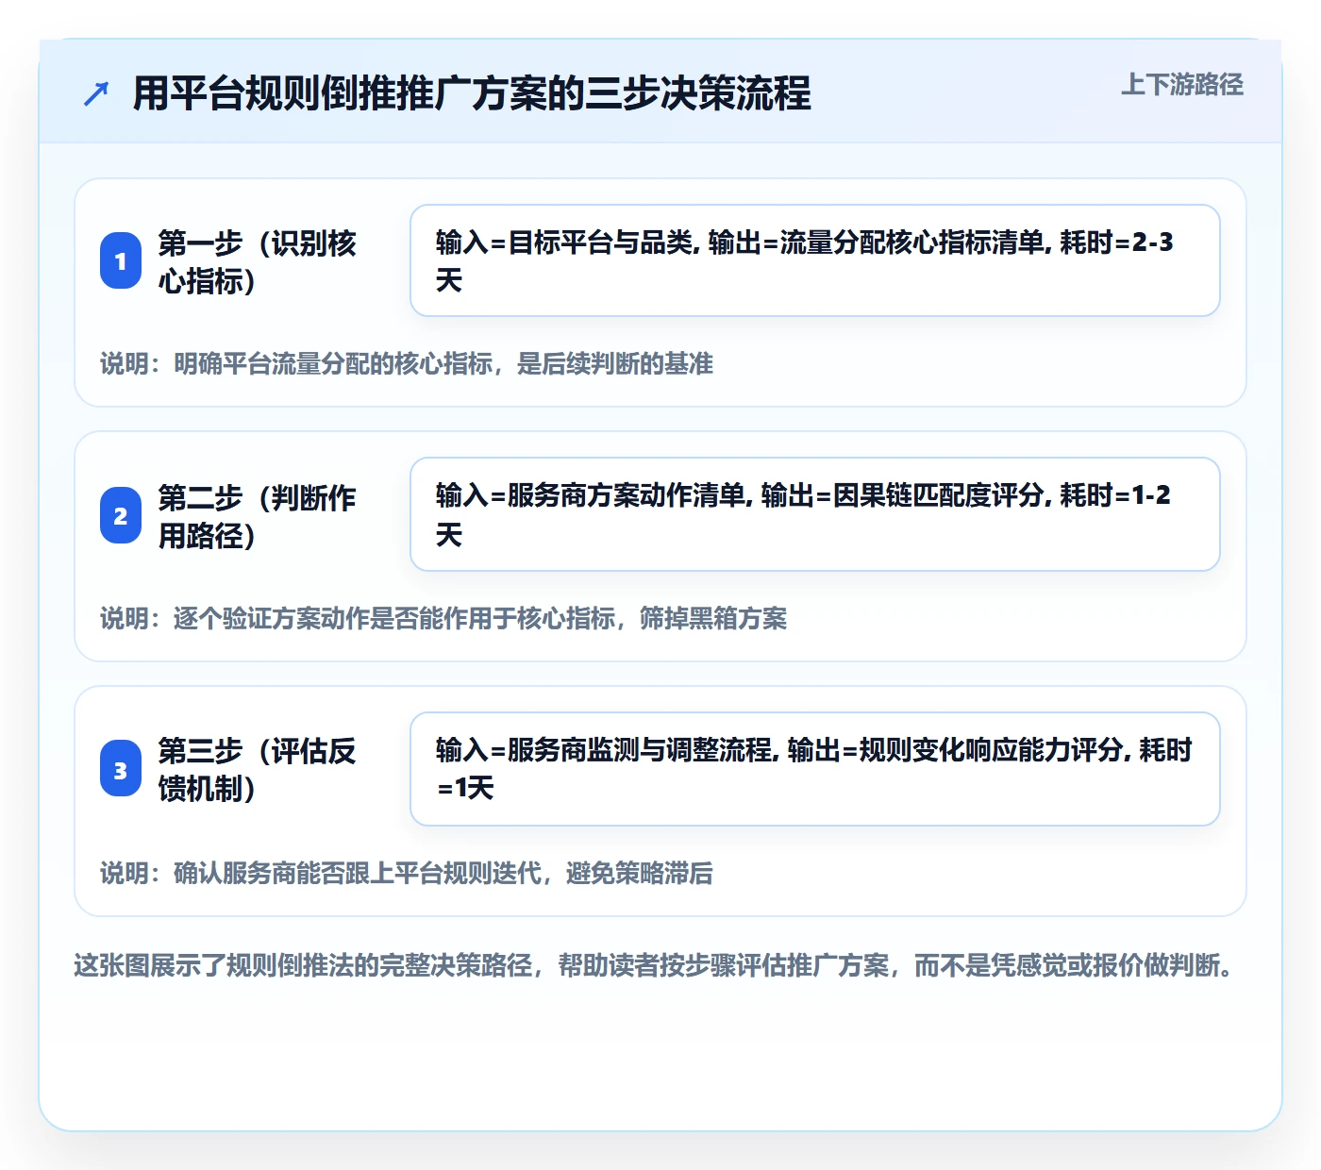Select the box with 输入=目标平台与品类
This screenshot has height=1170, width=1321.
(815, 260)
